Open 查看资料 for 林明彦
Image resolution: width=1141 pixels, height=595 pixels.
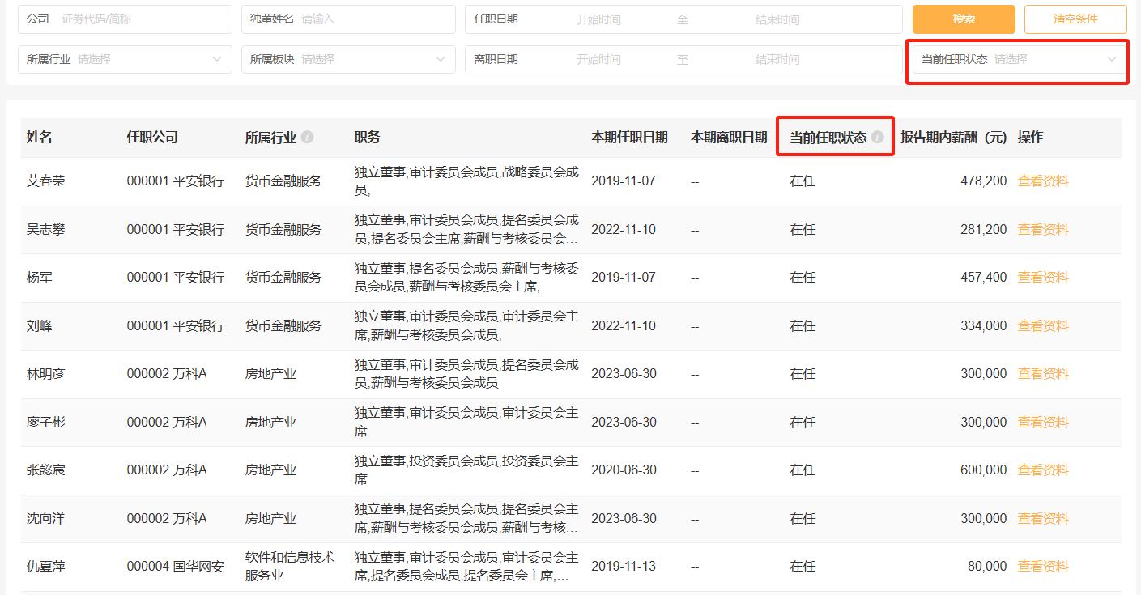click(x=1043, y=374)
